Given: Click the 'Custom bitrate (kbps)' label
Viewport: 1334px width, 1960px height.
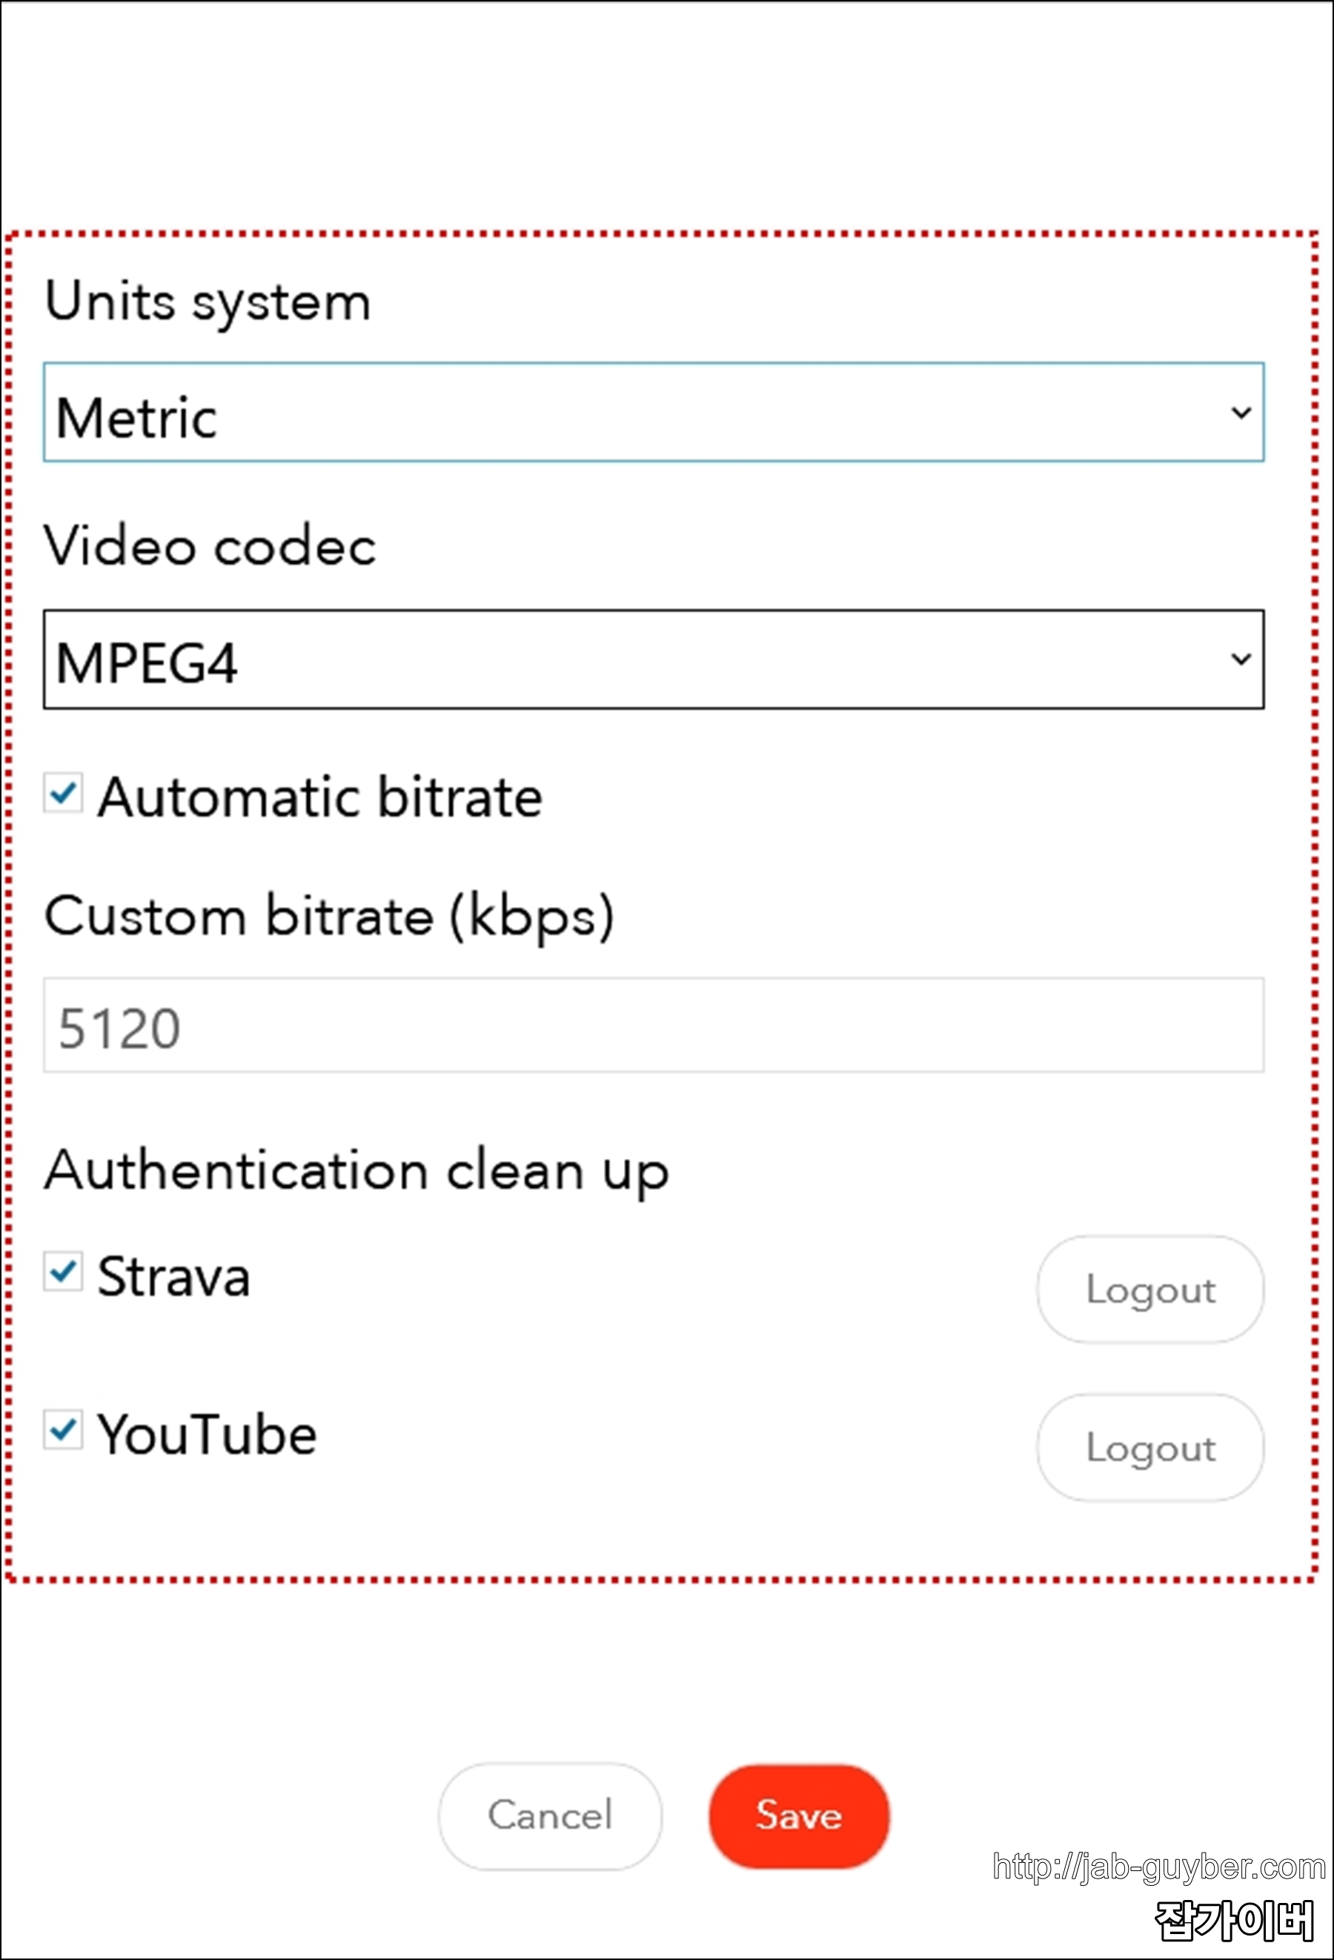Looking at the screenshot, I should click(x=330, y=917).
